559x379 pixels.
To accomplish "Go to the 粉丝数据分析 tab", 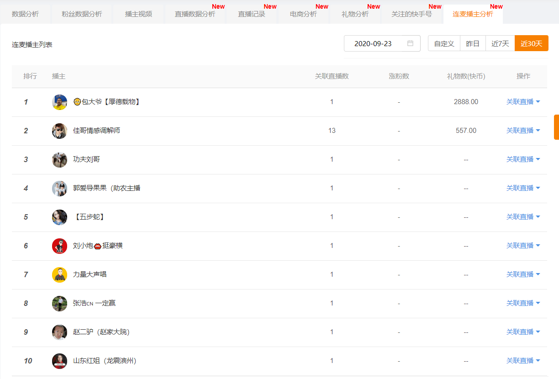I will point(82,14).
